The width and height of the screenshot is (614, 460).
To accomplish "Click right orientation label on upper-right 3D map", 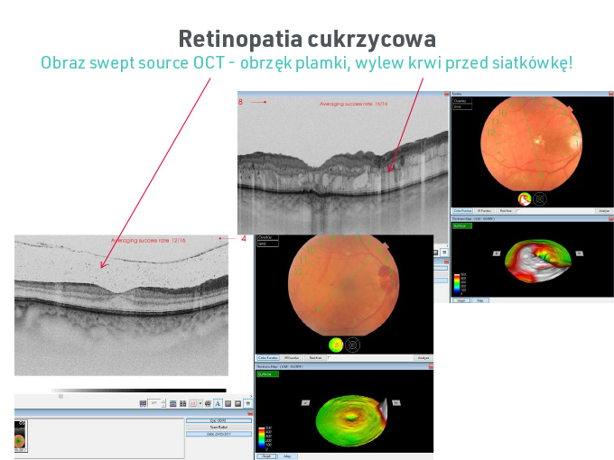I will click(580, 253).
